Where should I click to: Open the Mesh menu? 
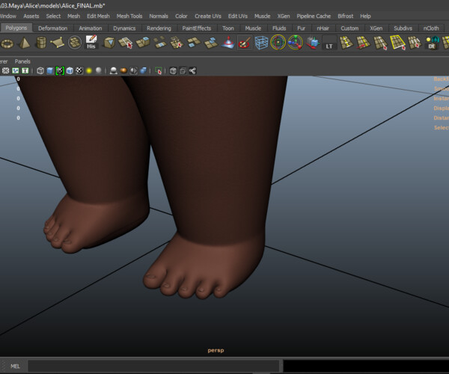point(73,16)
